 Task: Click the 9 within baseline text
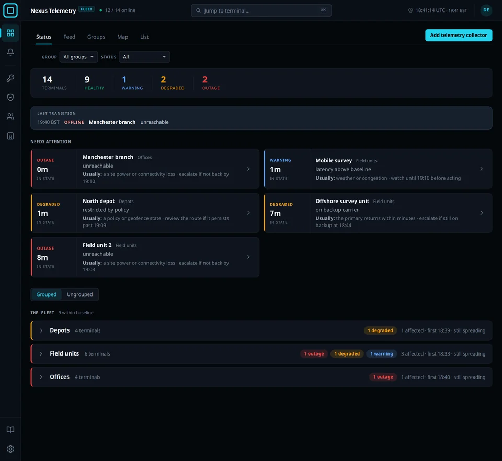(76, 313)
